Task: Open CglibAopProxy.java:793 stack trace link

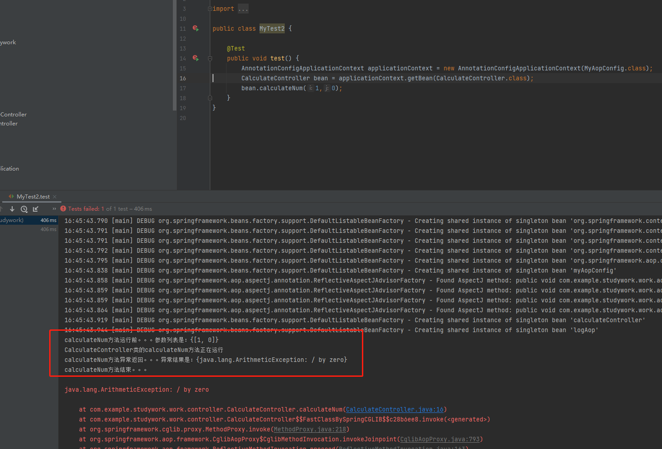Action: [x=440, y=439]
